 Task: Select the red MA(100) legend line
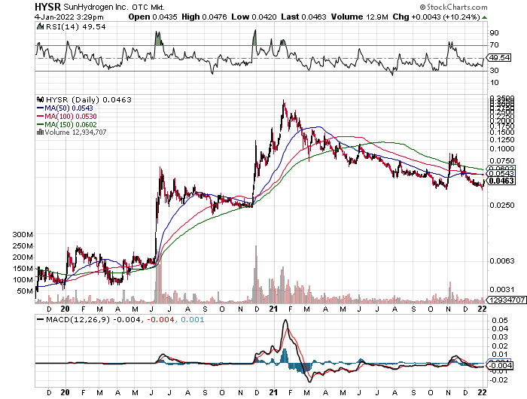[41, 116]
